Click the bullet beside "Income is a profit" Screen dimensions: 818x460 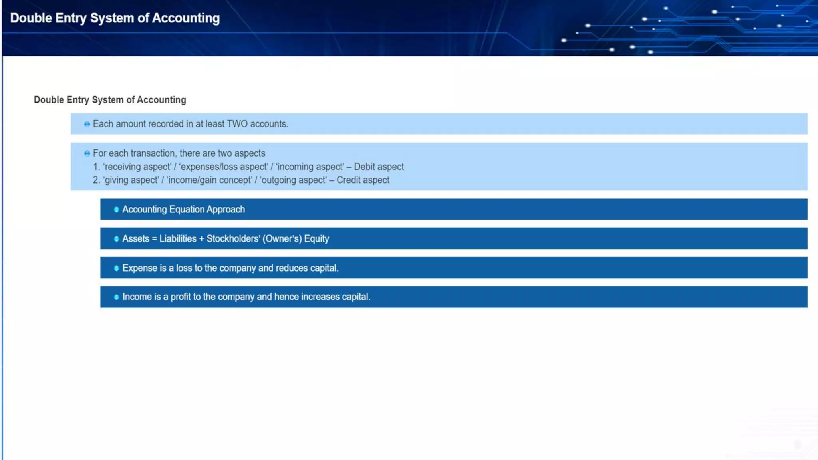click(x=116, y=297)
